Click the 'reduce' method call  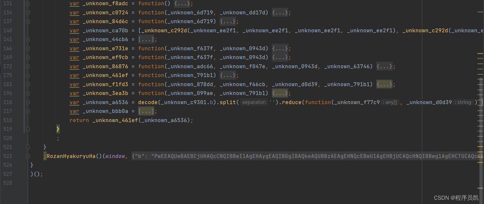click(x=292, y=102)
